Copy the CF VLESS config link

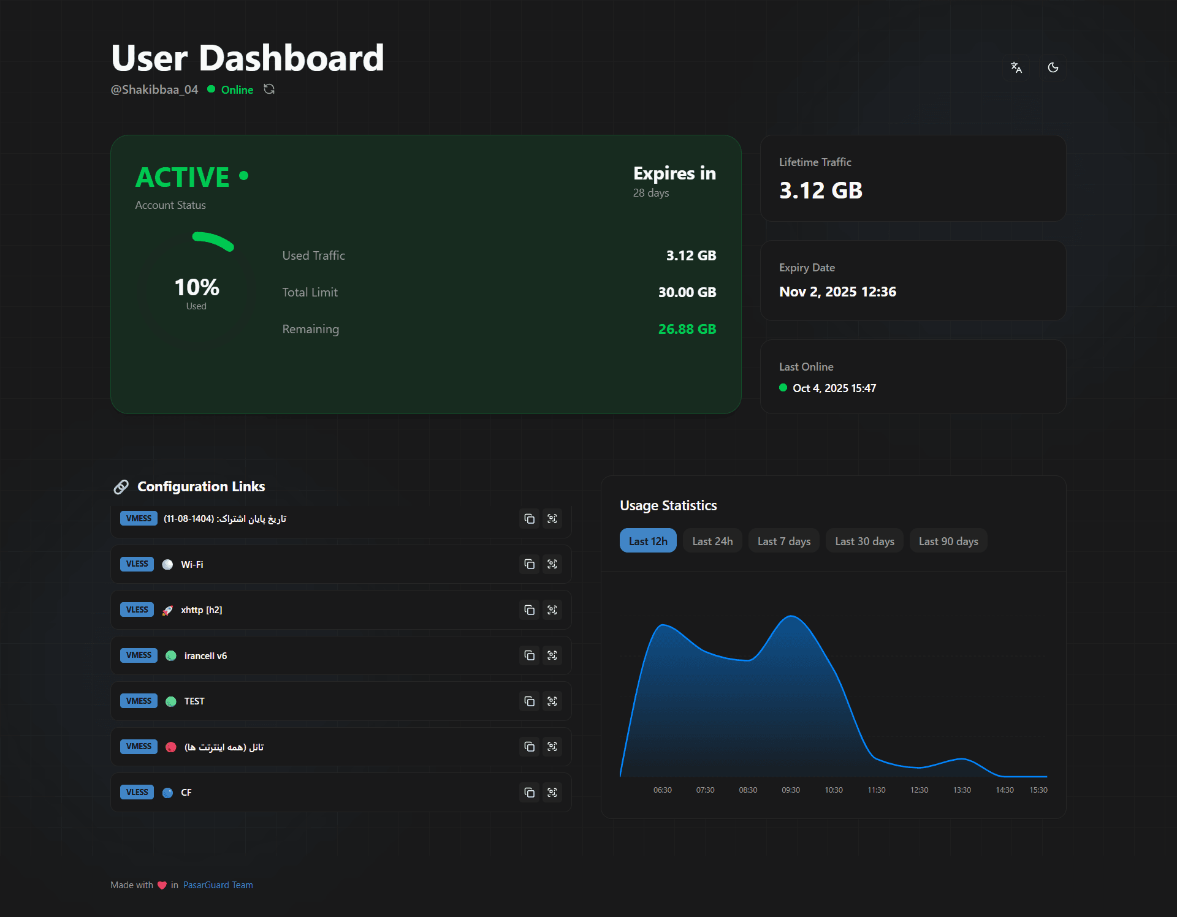529,793
